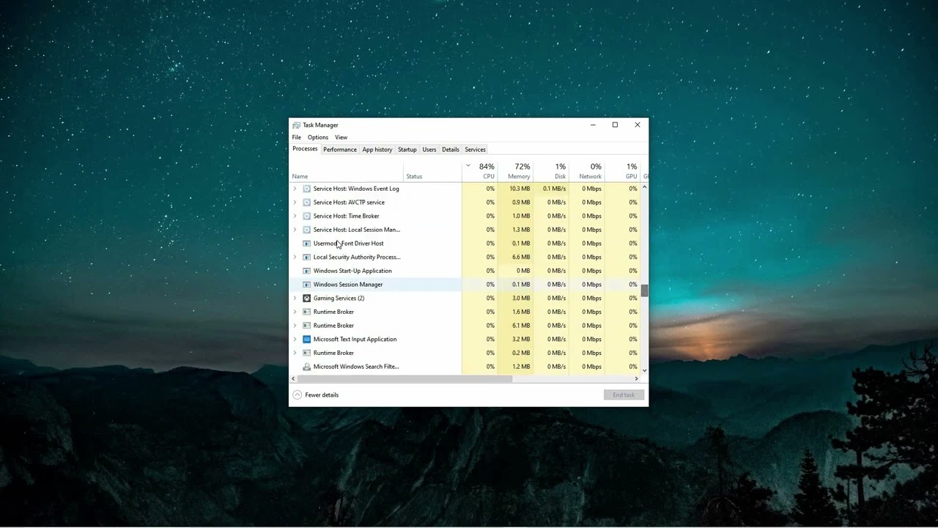Click the vertical scrollbar up arrow
Screen dimensions: 938x528
644,187
